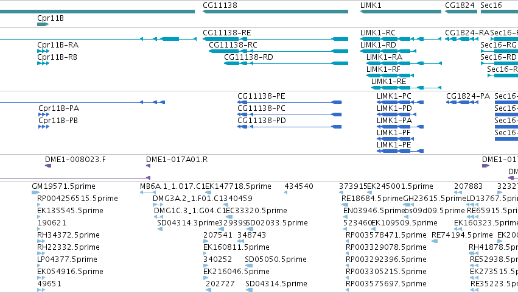Image resolution: width=518 pixels, height=293 pixels.
Task: Select the 49651 EST label
Action: click(x=49, y=284)
